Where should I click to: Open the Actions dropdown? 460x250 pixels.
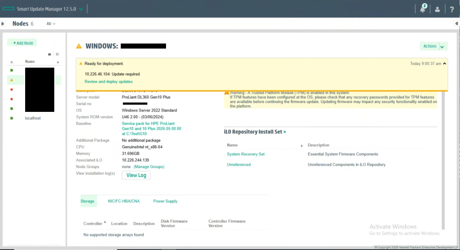click(434, 46)
